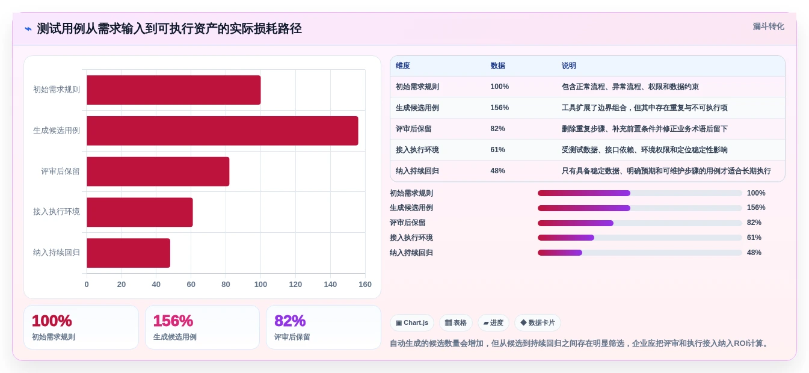
Task: Select the 表格 chip
Action: click(x=456, y=323)
